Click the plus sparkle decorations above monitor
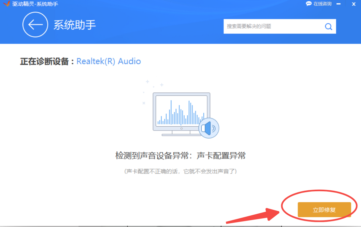Viewport: 361px width, 227px height. click(x=154, y=84)
